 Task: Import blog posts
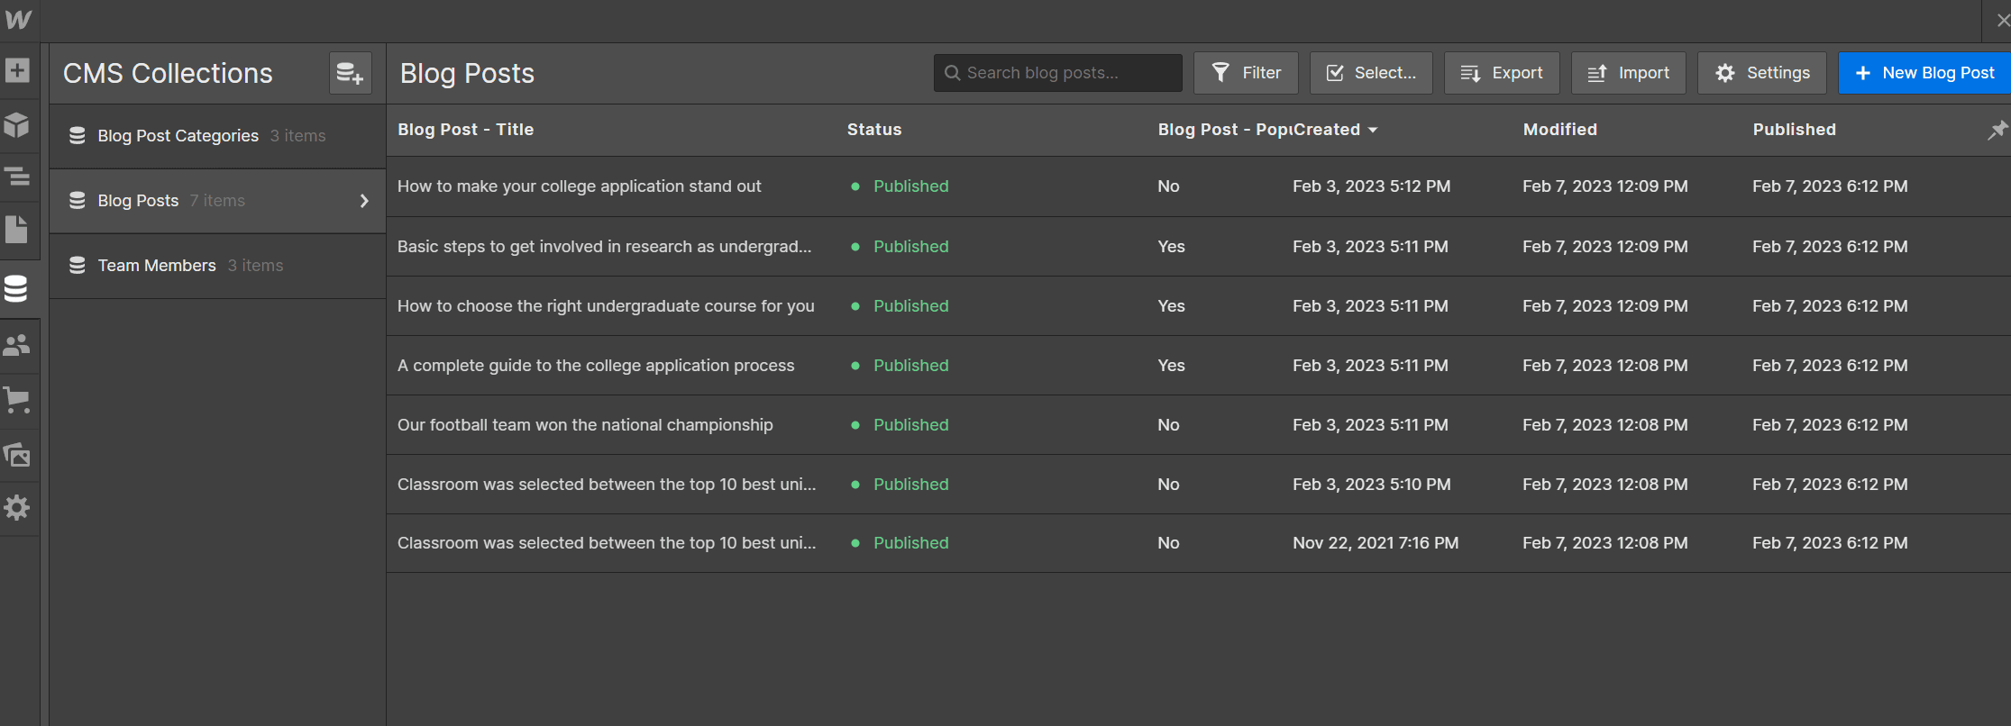click(1629, 73)
